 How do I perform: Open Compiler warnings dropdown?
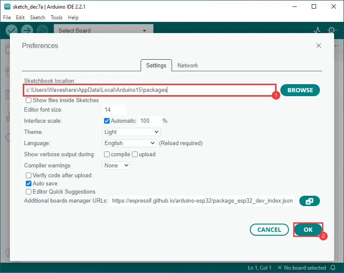pos(117,166)
